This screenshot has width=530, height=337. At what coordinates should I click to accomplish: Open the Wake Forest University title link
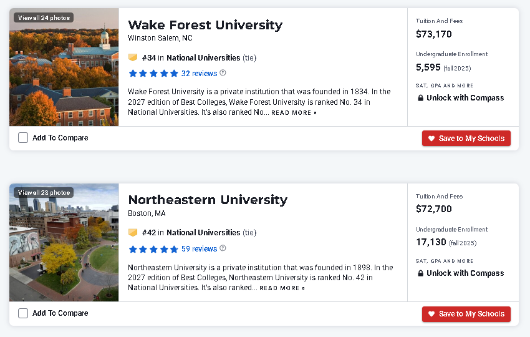coord(205,25)
